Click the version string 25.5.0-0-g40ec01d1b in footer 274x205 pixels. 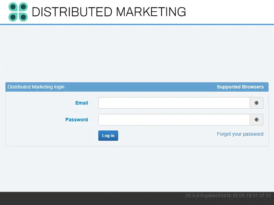click(208, 195)
